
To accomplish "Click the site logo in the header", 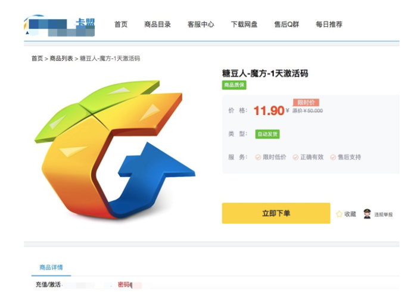I will (58, 25).
